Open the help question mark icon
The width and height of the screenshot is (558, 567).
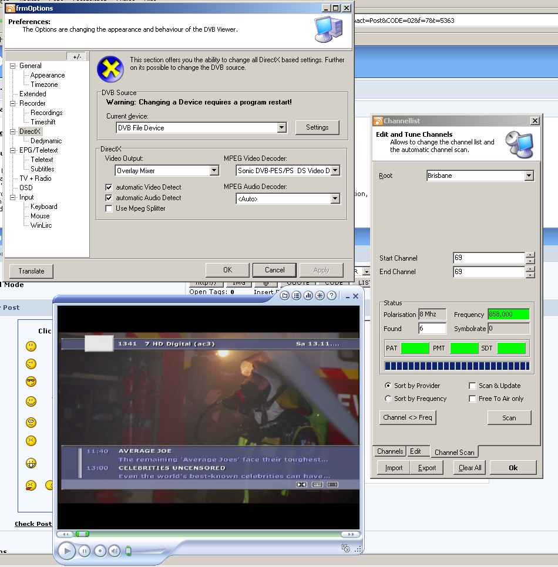pos(332,296)
